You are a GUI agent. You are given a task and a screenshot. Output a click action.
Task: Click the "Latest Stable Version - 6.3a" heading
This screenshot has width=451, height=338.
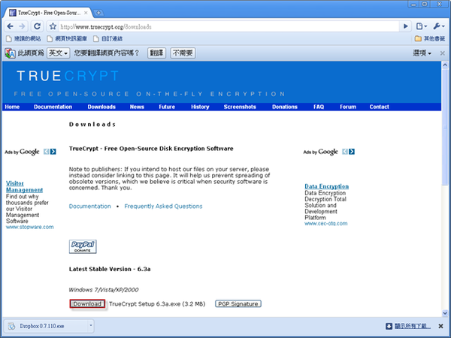[110, 270]
